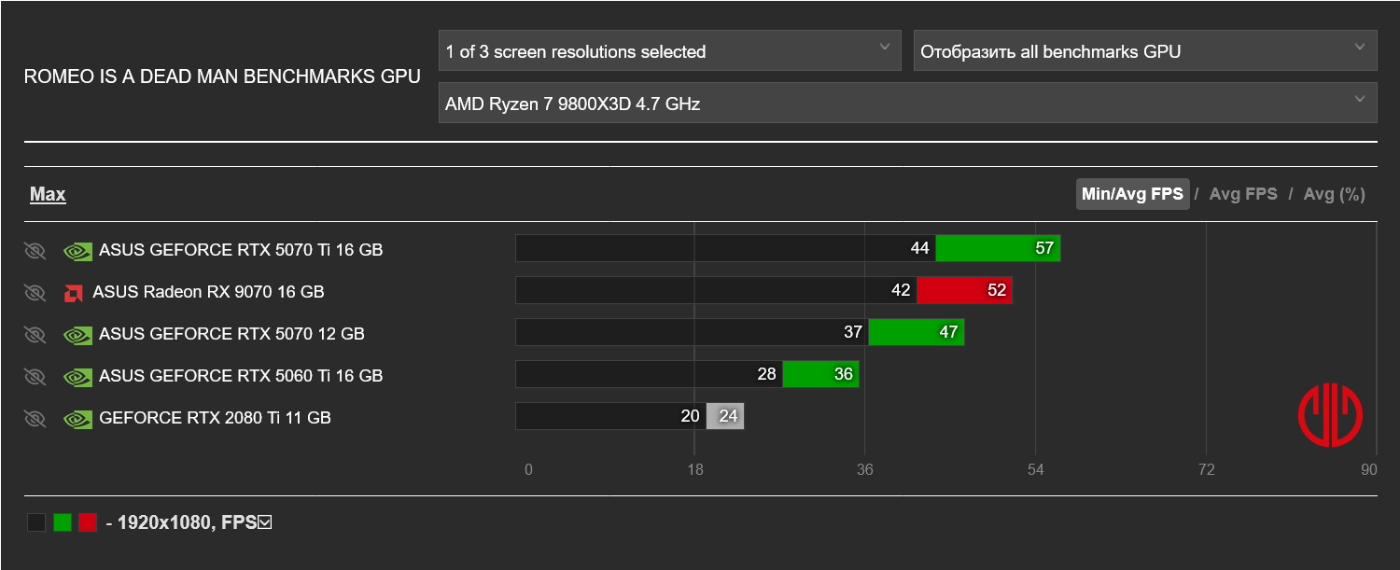This screenshot has height=570, width=1400.
Task: Click the black legend color swatch
Action: (x=36, y=522)
